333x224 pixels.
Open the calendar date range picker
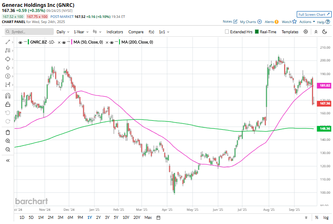[158, 218]
